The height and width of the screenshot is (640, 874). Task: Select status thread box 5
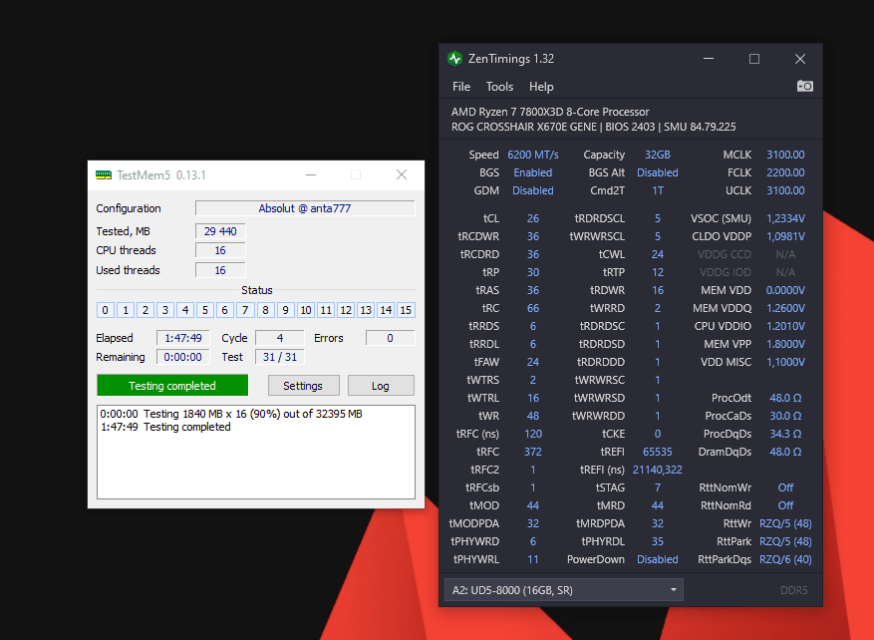click(x=205, y=310)
